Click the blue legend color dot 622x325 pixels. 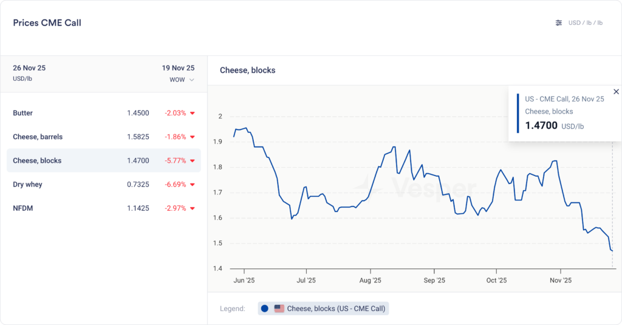(265, 309)
